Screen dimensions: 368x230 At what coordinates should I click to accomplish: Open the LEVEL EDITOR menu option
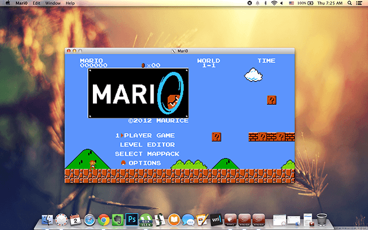coord(147,144)
